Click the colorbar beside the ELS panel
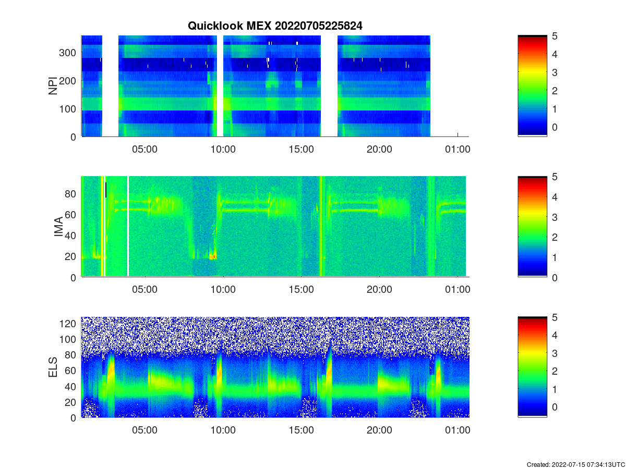The width and height of the screenshot is (626, 469). click(532, 367)
